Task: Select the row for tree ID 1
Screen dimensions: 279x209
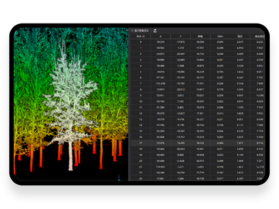Action: click(198, 48)
